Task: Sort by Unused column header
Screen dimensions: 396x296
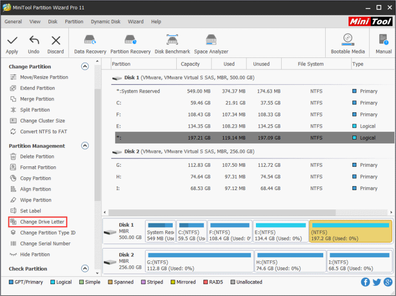Action: point(264,64)
